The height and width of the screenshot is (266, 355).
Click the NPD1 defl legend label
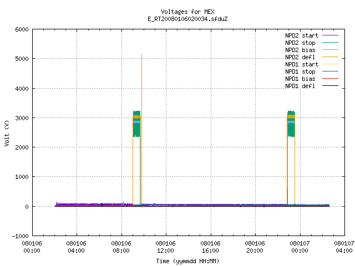(x=300, y=86)
